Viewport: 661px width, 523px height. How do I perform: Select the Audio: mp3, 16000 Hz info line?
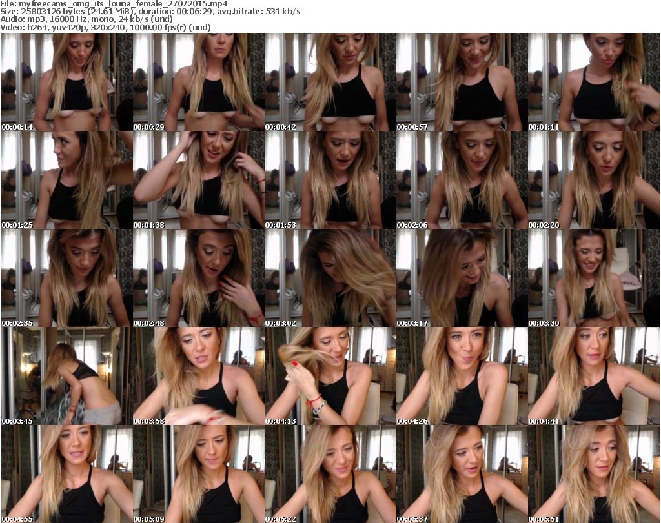tap(86, 19)
